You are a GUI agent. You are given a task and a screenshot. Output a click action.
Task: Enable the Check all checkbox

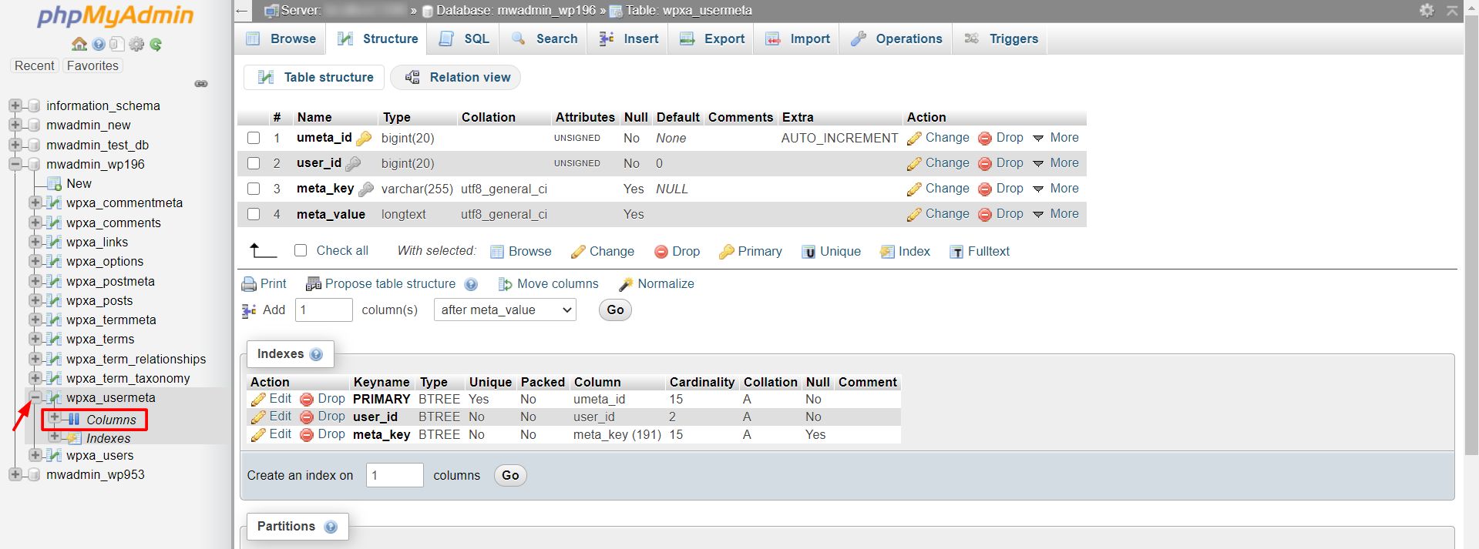click(x=301, y=250)
